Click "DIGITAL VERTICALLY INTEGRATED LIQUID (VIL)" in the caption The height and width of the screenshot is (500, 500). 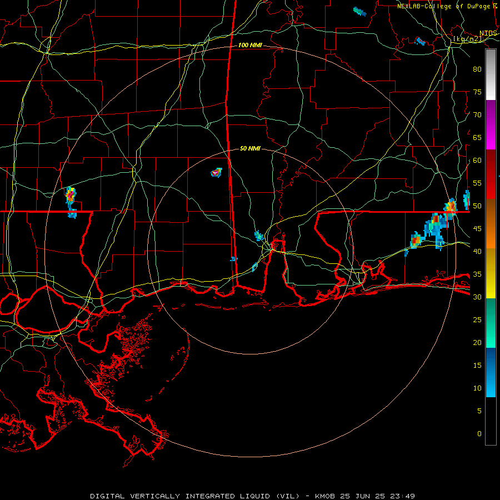pyautogui.click(x=194, y=496)
